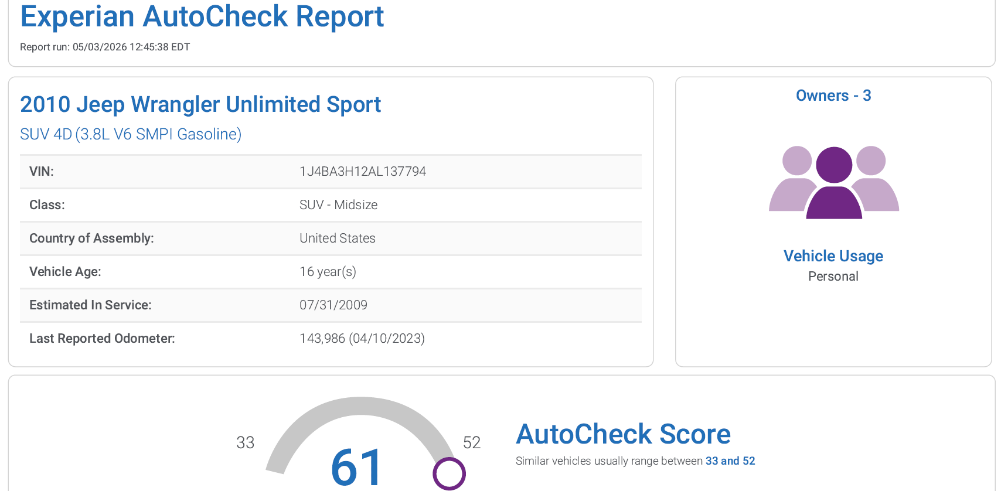This screenshot has height=491, width=1001.
Task: Click the Country of Assembly: label
Action: tap(91, 238)
